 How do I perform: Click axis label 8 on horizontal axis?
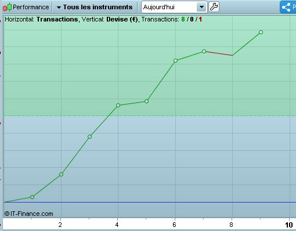[x=231, y=225]
